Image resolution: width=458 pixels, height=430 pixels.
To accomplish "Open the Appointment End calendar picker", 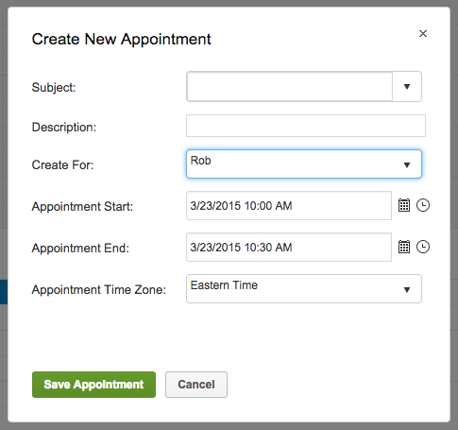I will coord(404,247).
